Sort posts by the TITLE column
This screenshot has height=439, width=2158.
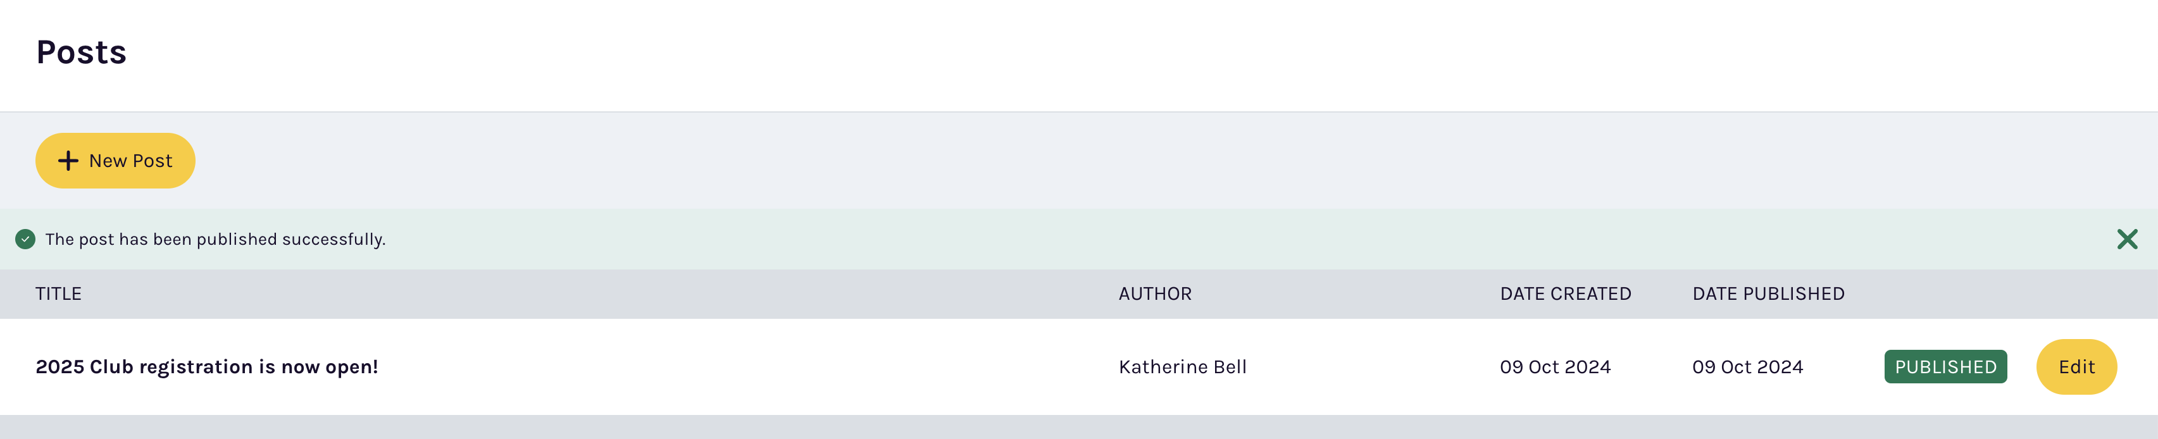point(59,294)
